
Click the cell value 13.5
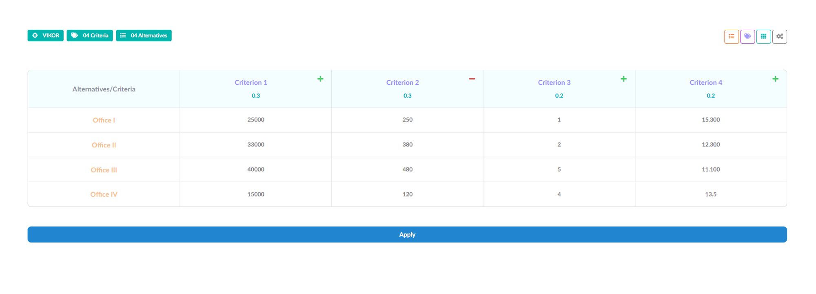tap(711, 195)
